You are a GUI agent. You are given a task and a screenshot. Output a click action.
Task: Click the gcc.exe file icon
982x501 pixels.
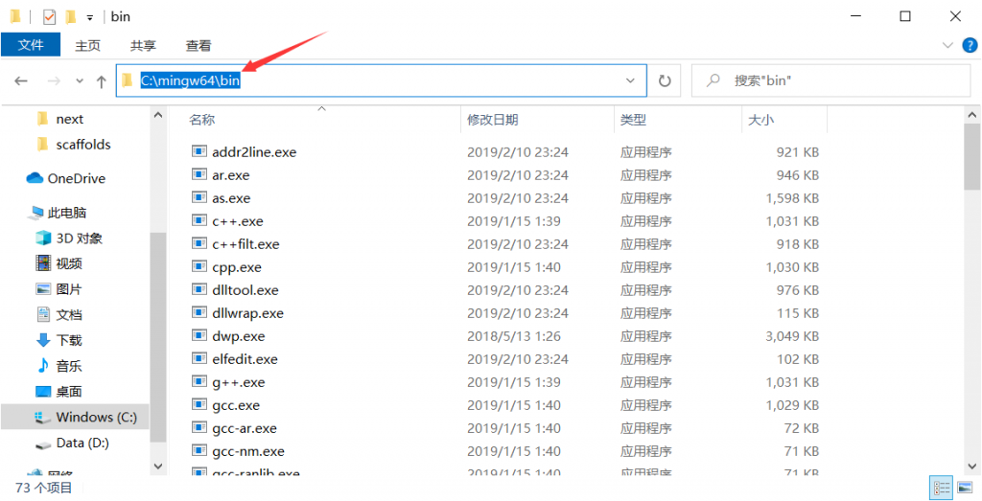[x=199, y=405]
